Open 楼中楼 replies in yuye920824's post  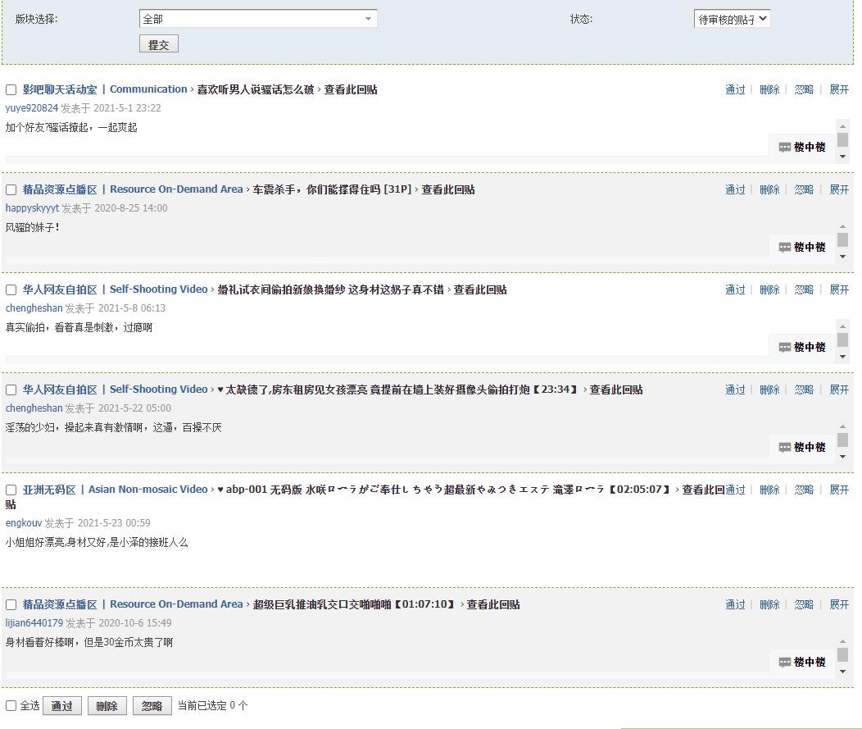(802, 147)
